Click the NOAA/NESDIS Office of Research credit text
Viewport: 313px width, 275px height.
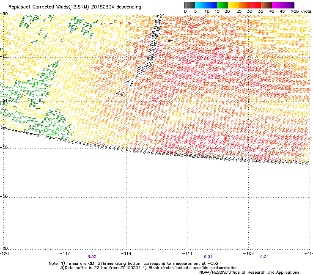[249, 272]
